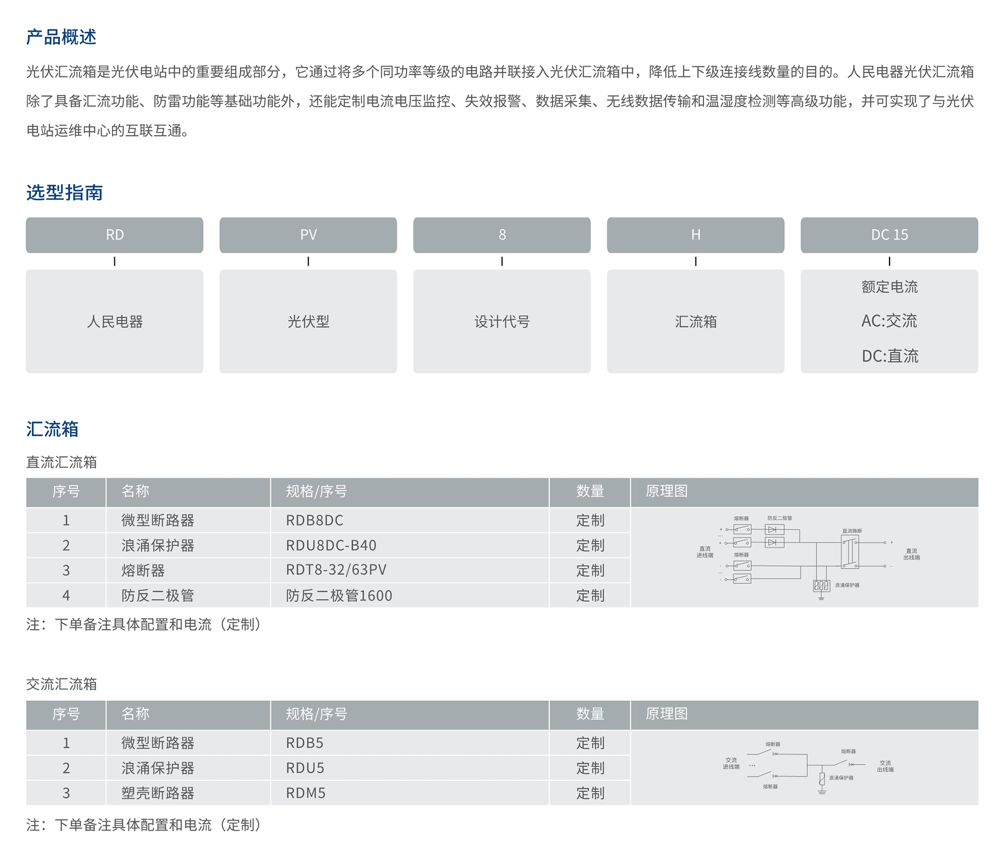The image size is (1004, 859).
Task: Open the DC combiner box schematic diagram
Action: pos(808,557)
